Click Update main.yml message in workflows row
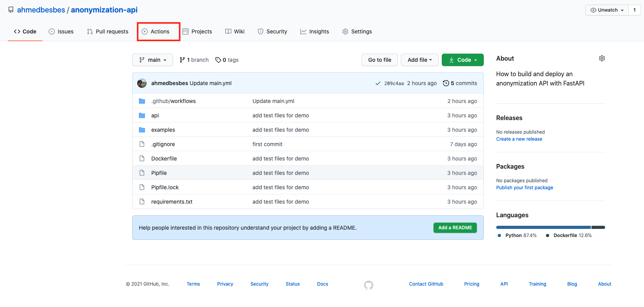Screen dimensions: 644x307 [273, 101]
